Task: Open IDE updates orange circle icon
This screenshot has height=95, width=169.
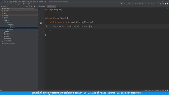Action: [x=166, y=4]
